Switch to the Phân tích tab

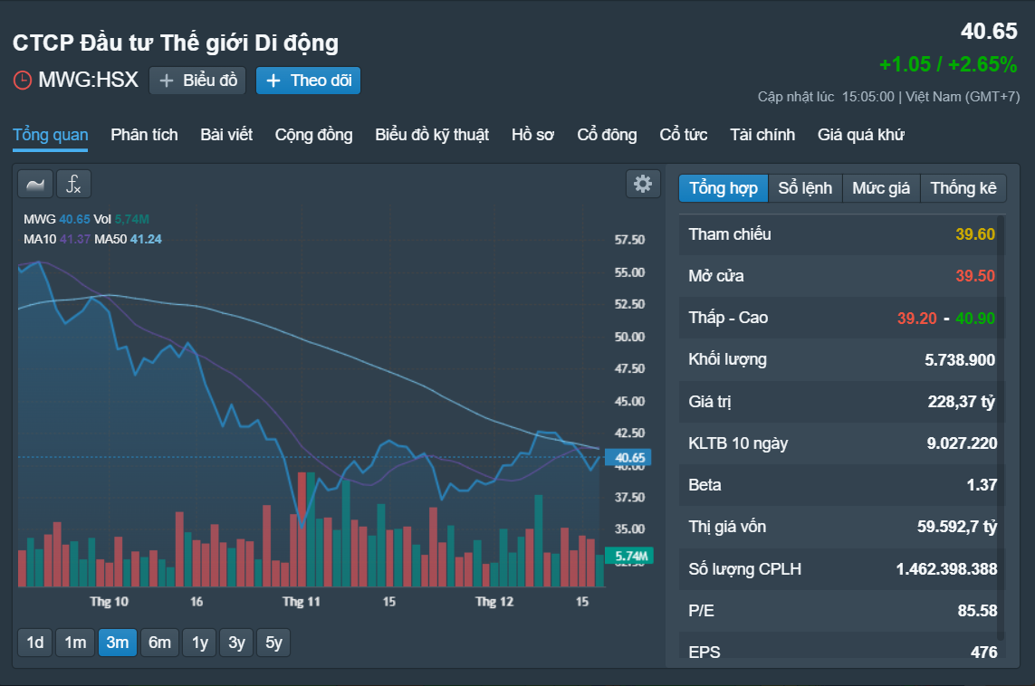pos(144,135)
